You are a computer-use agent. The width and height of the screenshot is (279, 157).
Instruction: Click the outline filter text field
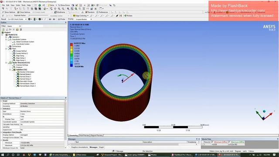click(32, 26)
